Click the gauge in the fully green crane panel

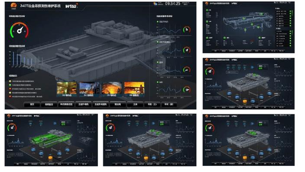(x=12, y=127)
